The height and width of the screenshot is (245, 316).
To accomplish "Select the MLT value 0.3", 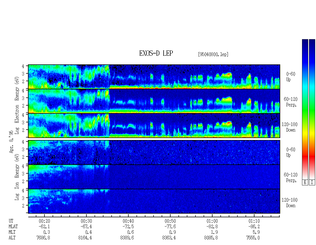I will click(47, 232).
